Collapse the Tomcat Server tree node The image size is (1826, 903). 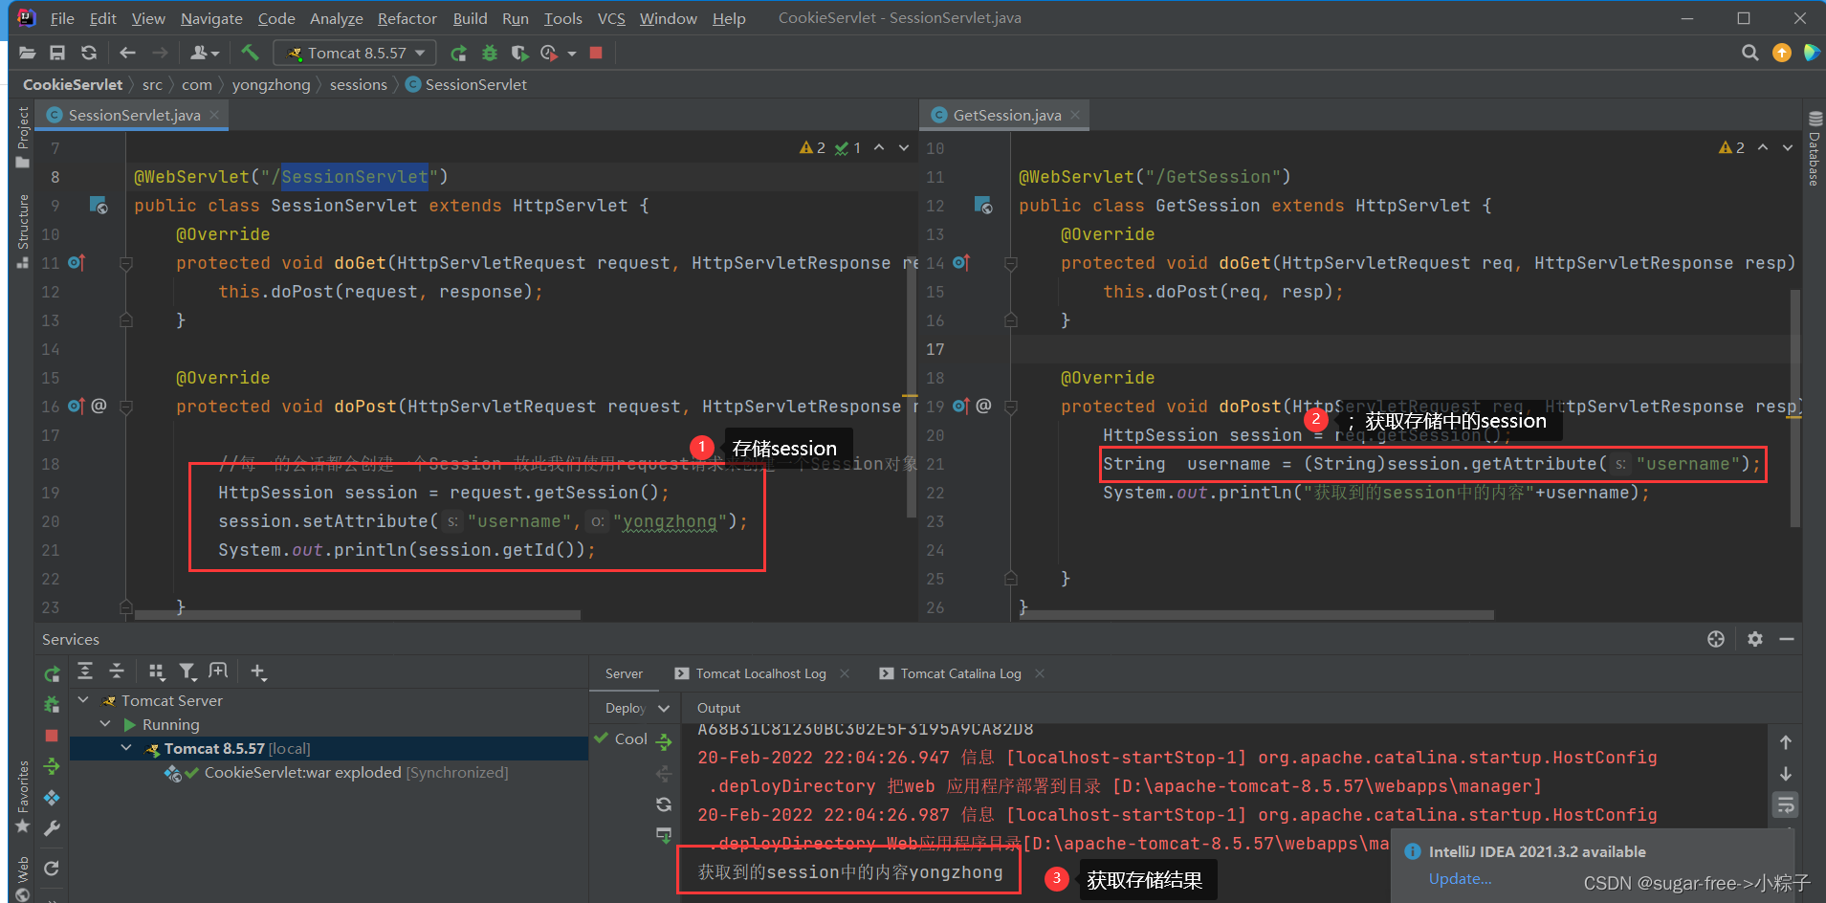point(83,700)
